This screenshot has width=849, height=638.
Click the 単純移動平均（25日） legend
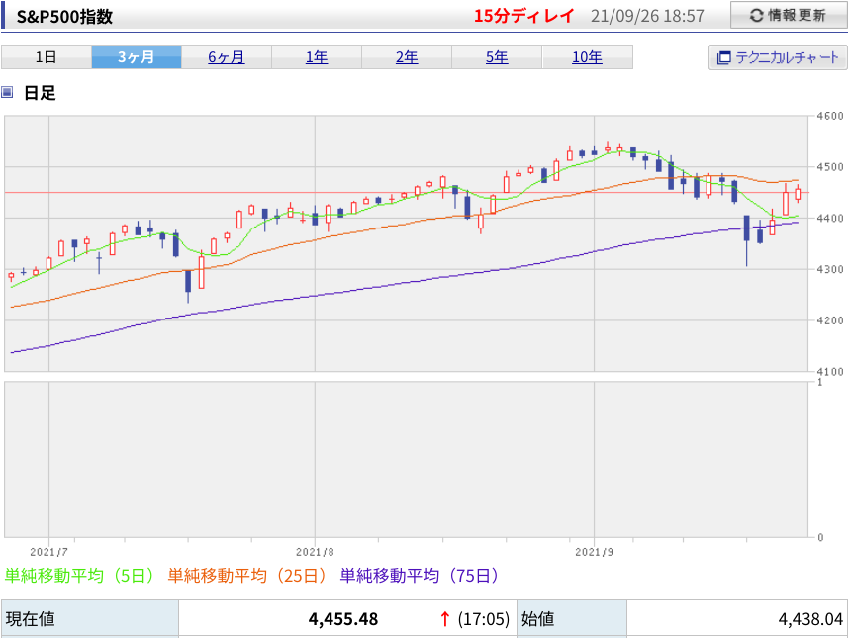pyautogui.click(x=247, y=576)
